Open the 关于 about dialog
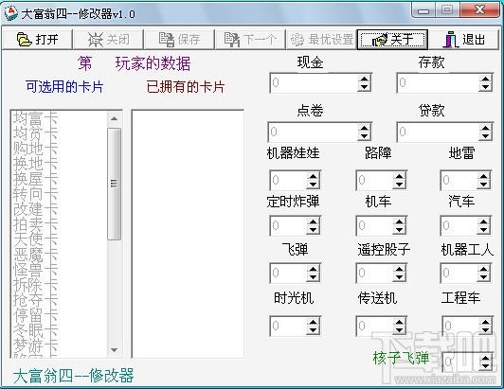 392,40
